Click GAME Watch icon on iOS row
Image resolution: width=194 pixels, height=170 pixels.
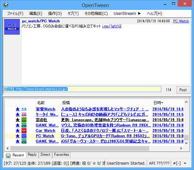(x=24, y=141)
